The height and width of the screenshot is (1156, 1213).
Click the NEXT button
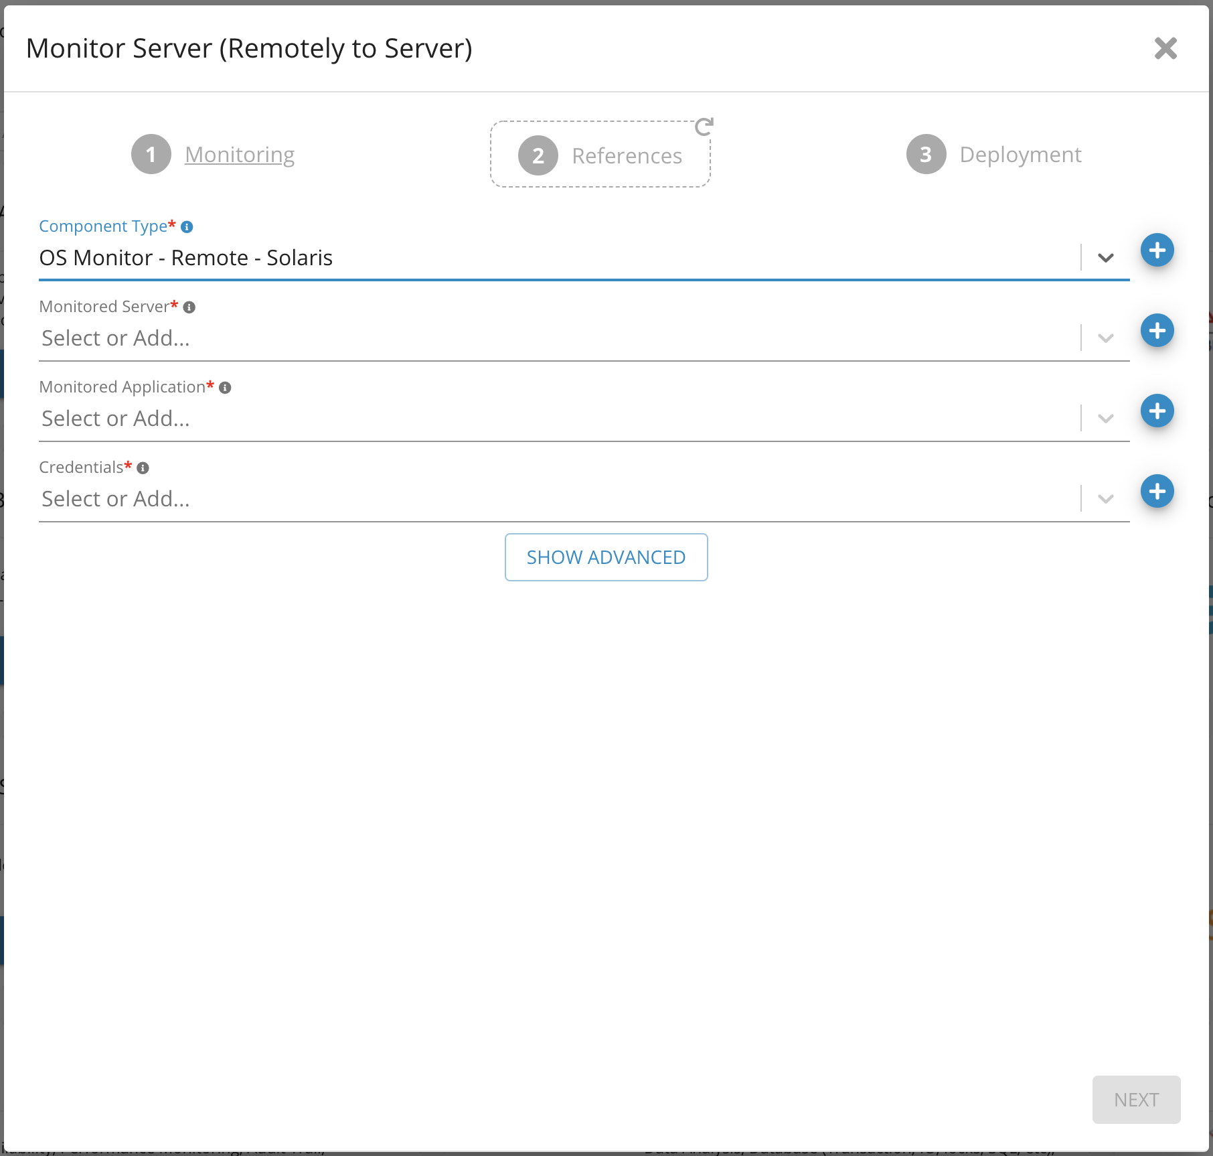(x=1136, y=1099)
